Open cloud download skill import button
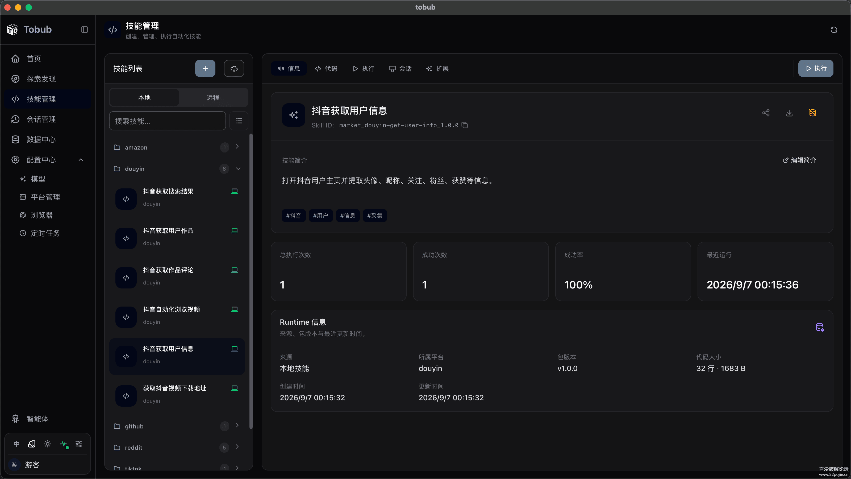Viewport: 851px width, 479px height. click(234, 68)
